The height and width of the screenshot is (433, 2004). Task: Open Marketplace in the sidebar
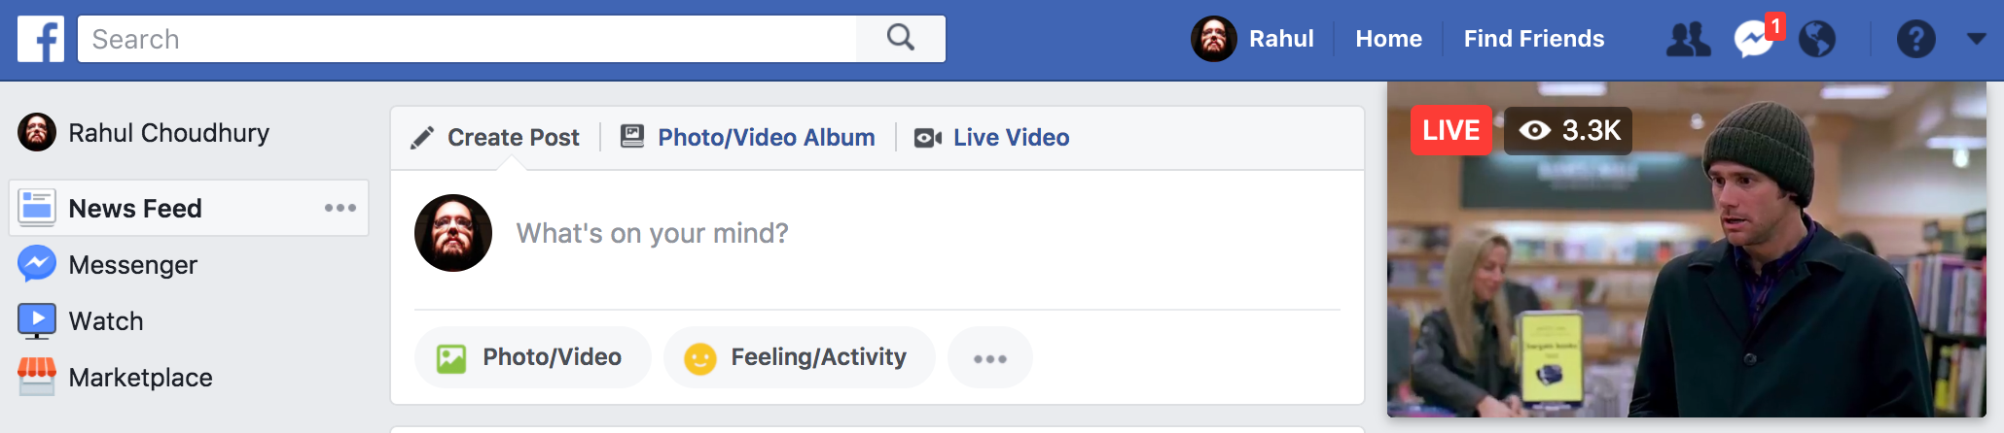pyautogui.click(x=115, y=378)
